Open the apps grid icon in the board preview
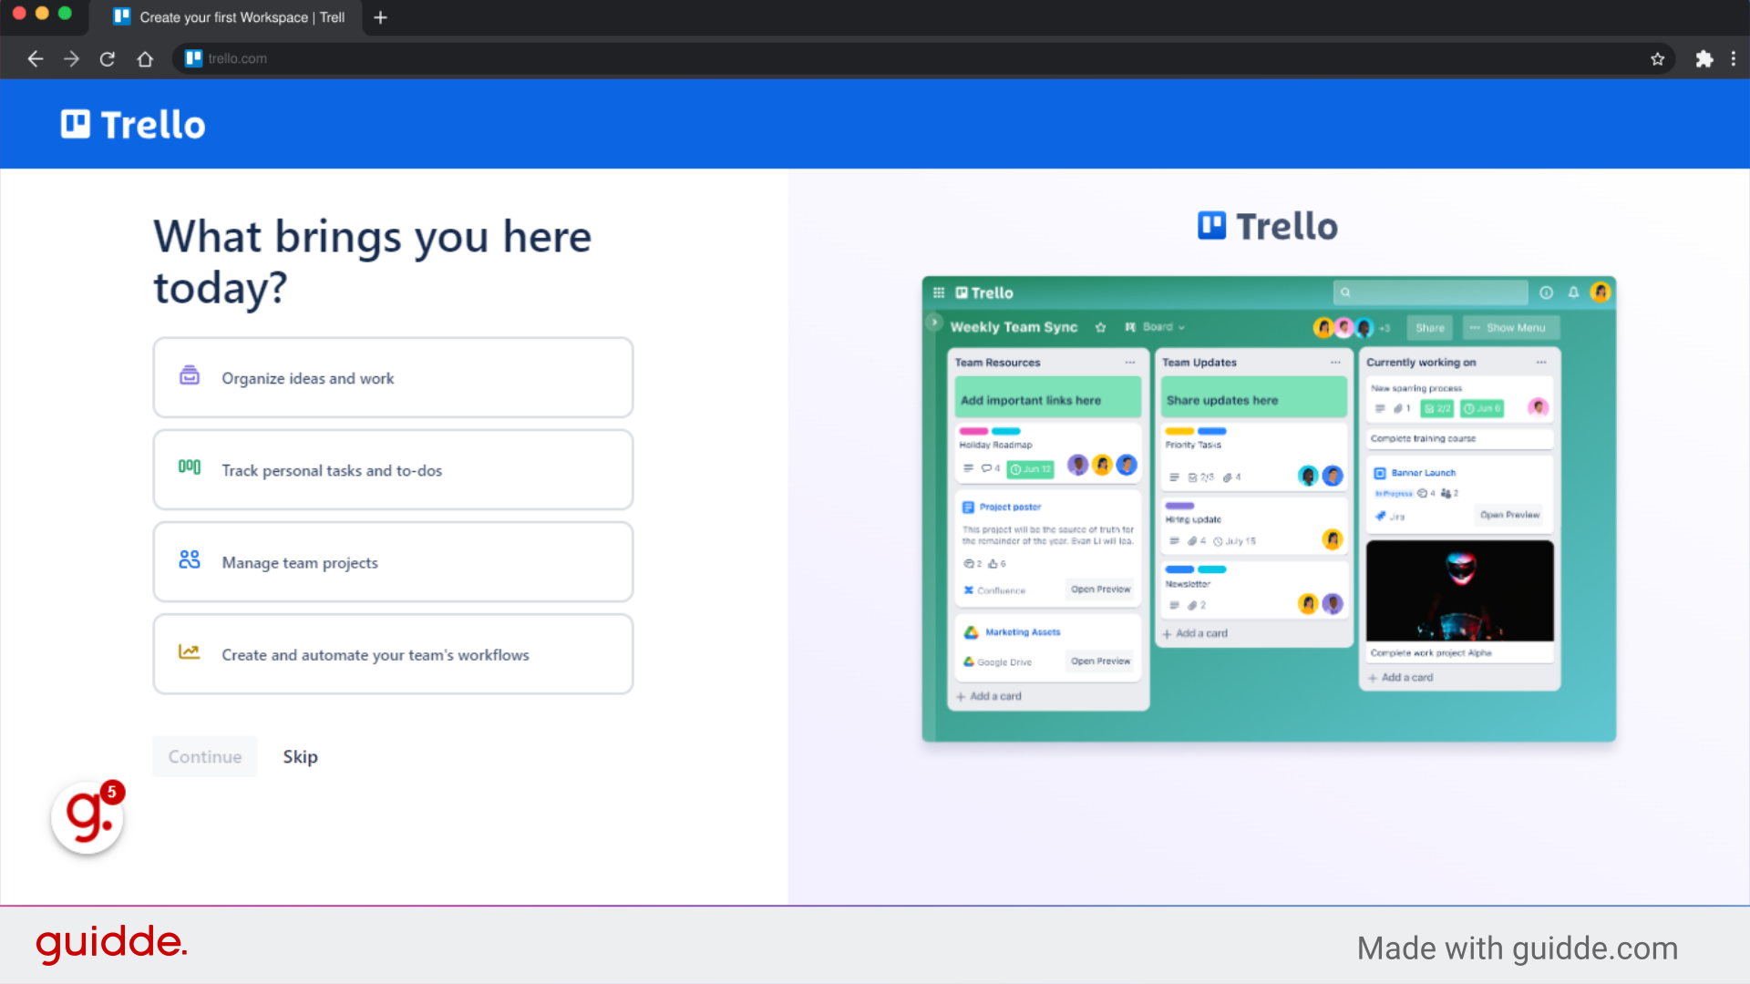 pyautogui.click(x=938, y=292)
